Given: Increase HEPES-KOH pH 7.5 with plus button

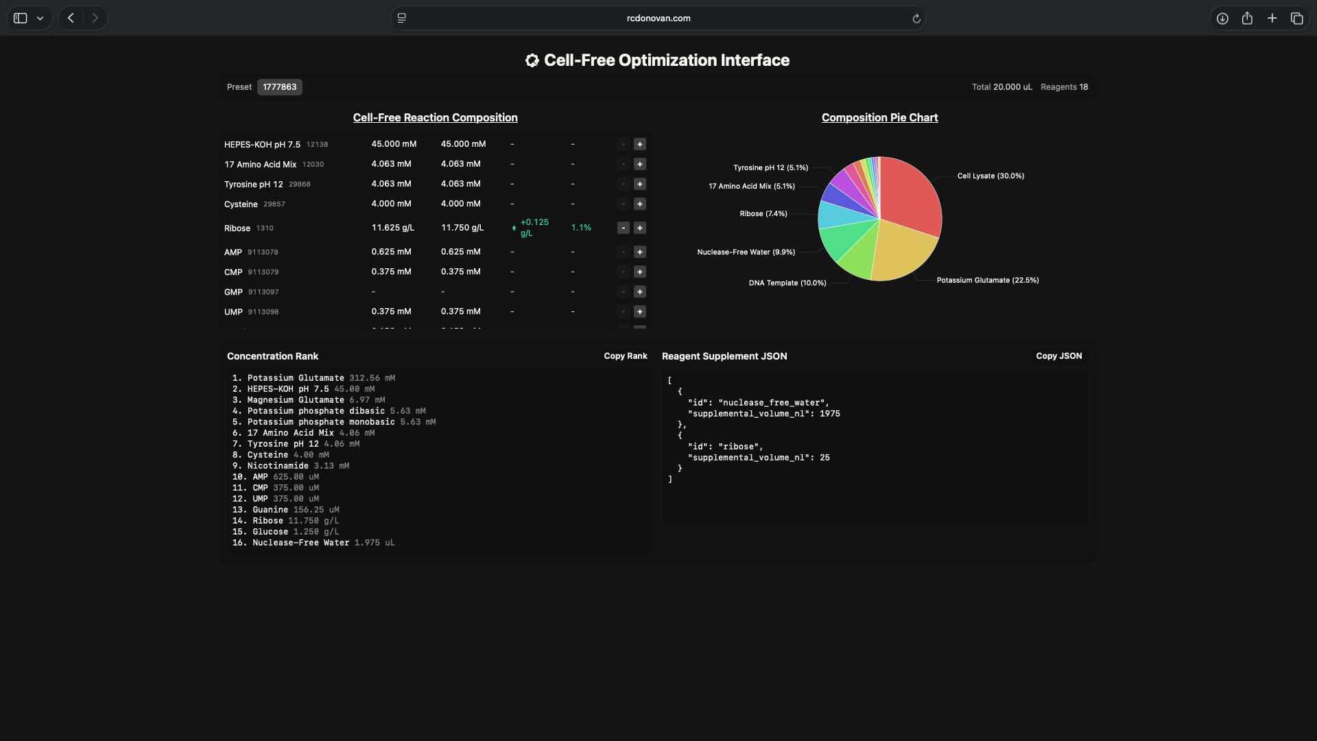Looking at the screenshot, I should (639, 144).
